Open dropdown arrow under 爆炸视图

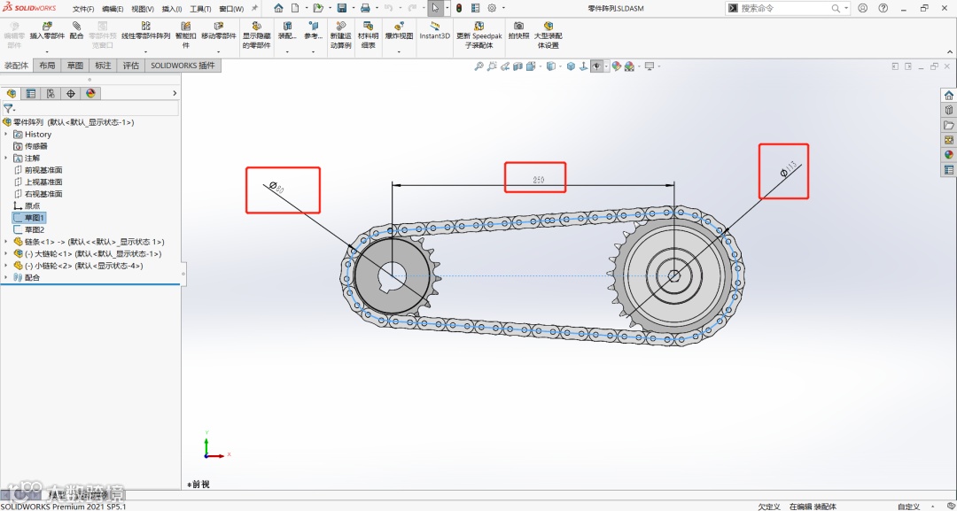click(x=399, y=52)
